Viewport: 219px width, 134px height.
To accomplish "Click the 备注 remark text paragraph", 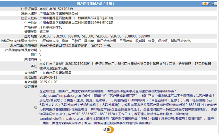I will (125, 66).
